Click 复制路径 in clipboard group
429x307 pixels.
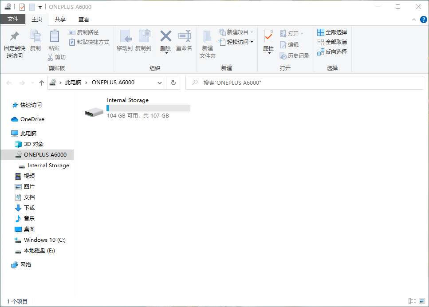click(x=84, y=32)
